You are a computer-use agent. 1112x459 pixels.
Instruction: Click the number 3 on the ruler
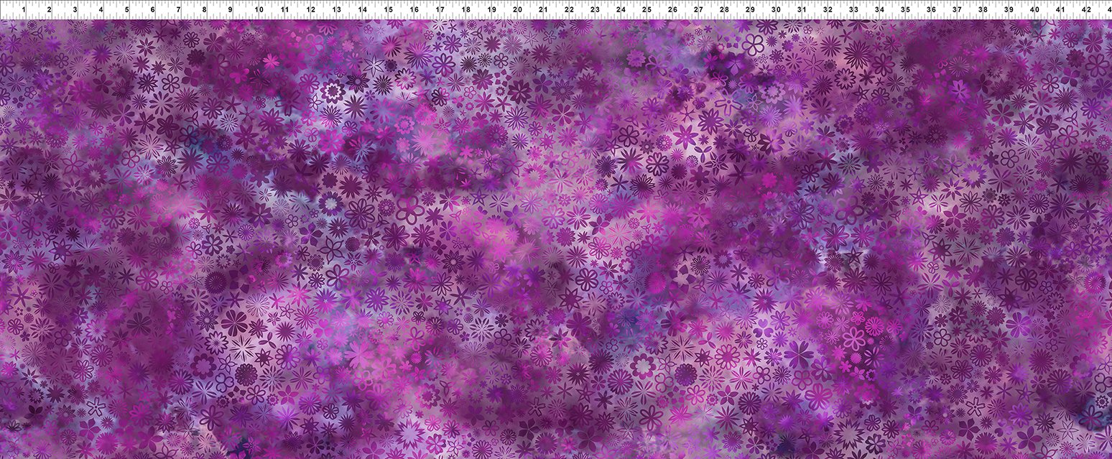[75, 10]
